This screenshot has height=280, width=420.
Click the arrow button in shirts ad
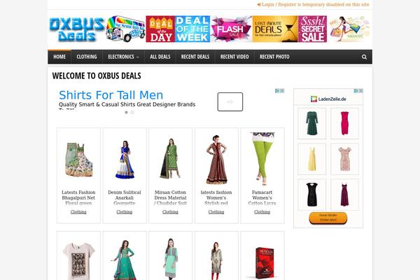pyautogui.click(x=230, y=101)
